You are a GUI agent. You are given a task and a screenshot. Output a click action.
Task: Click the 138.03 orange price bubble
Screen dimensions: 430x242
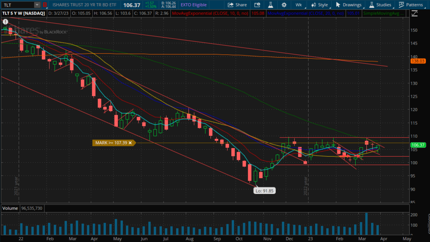click(418, 61)
